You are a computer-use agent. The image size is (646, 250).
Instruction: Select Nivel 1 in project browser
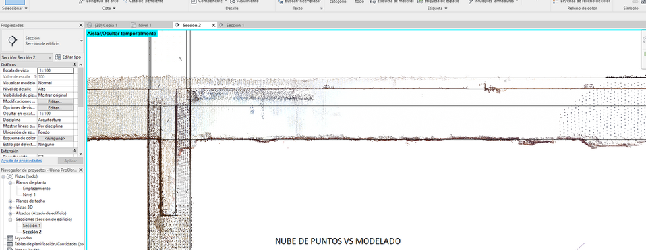tap(29, 195)
